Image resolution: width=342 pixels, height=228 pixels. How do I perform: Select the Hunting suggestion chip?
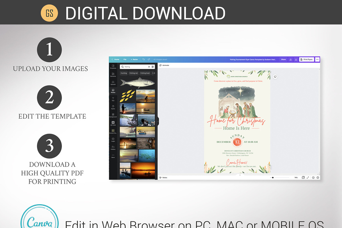(124, 73)
